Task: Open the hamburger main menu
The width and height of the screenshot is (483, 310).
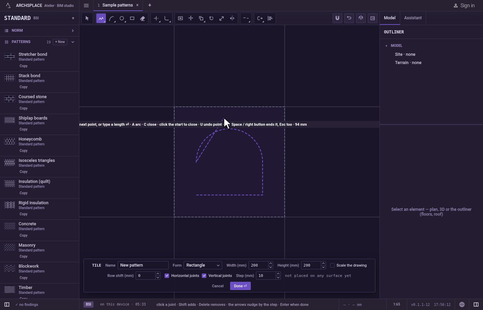Action: pos(86,6)
